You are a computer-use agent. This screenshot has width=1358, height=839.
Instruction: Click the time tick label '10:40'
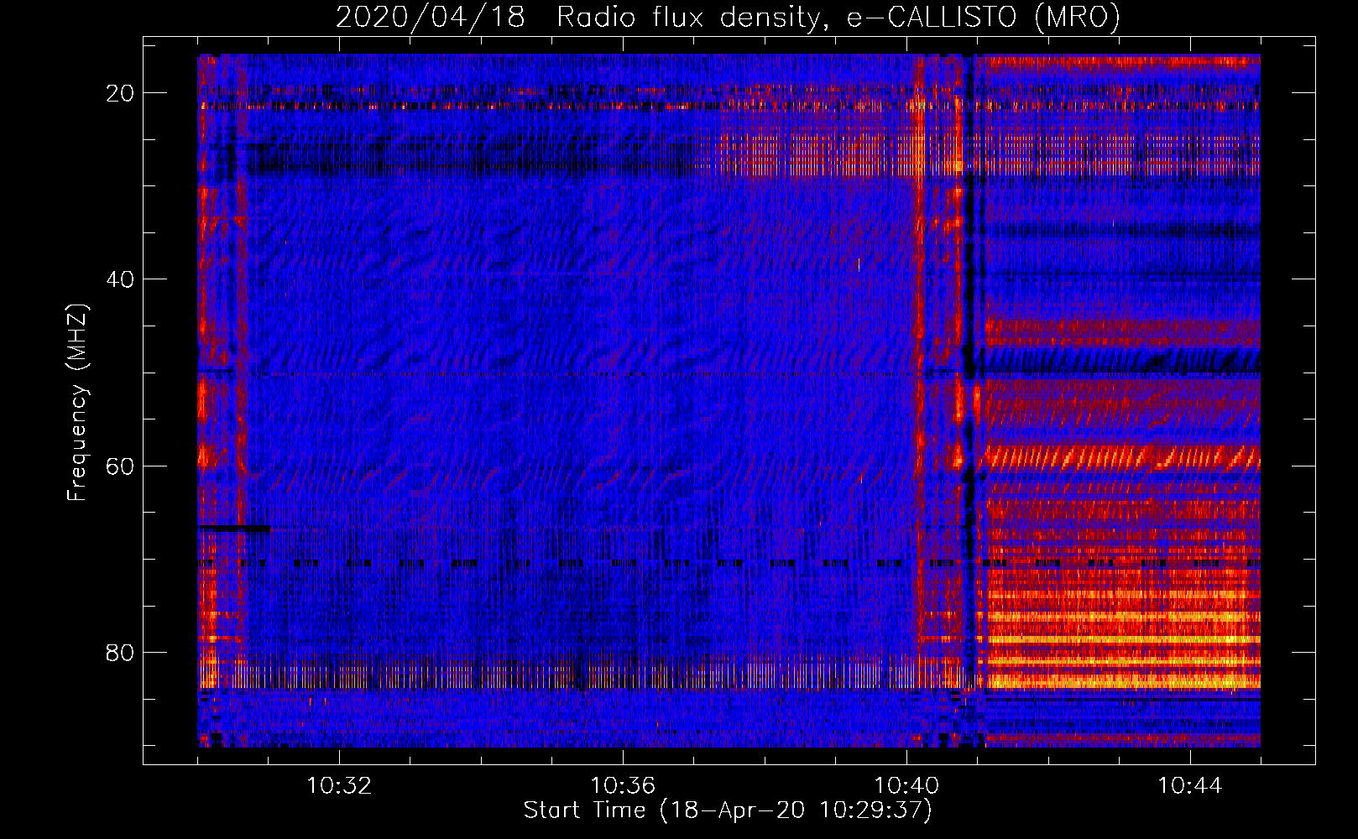[x=906, y=786]
